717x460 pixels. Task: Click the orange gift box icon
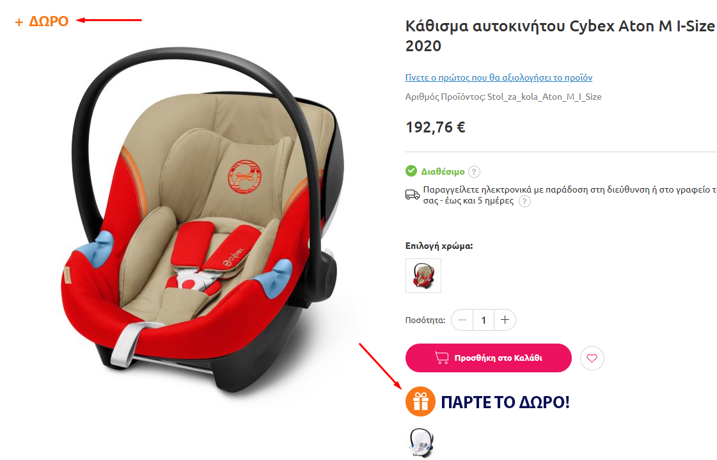(420, 402)
